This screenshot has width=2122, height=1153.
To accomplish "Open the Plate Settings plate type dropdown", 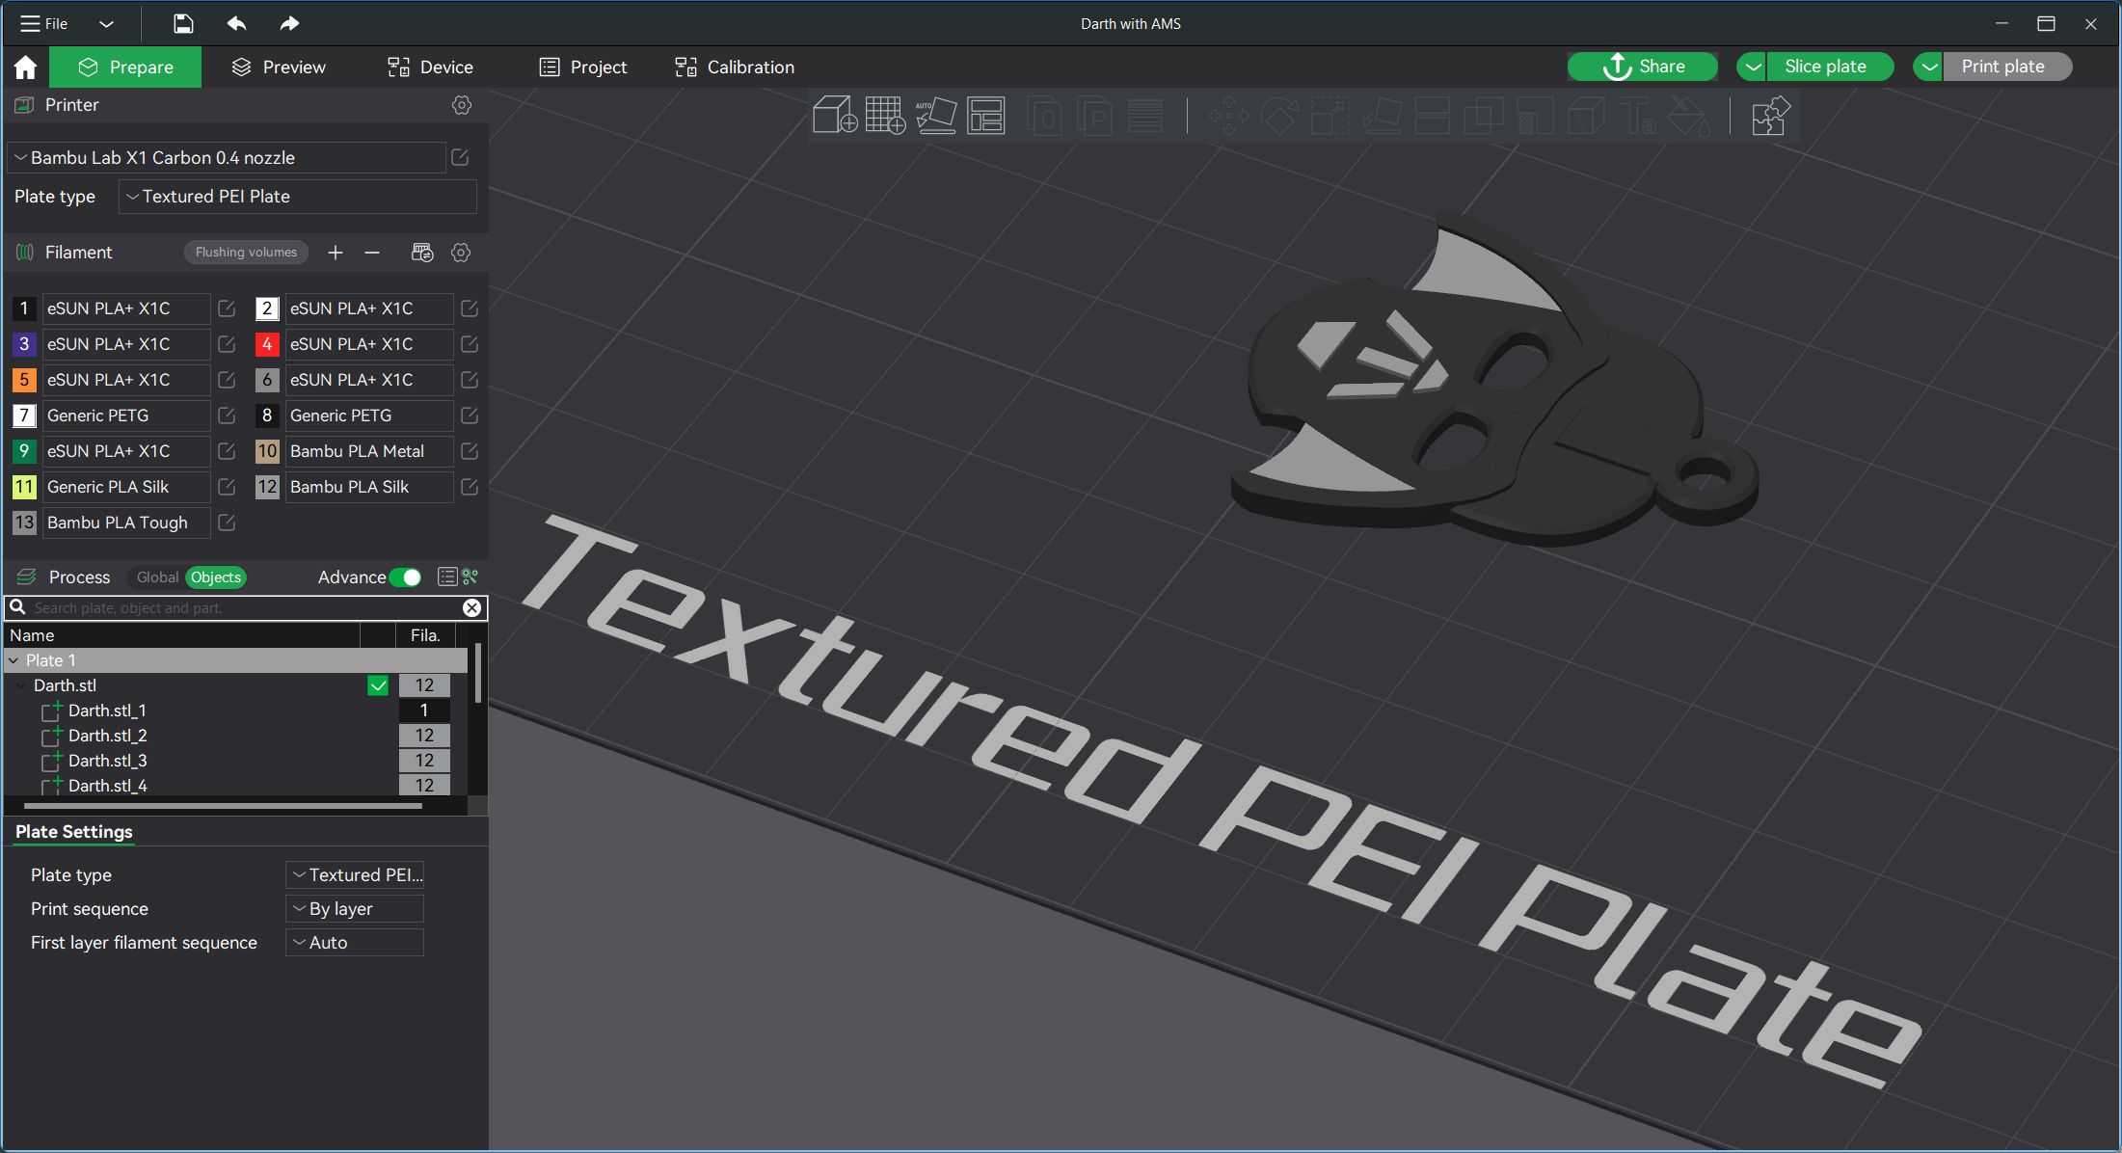I will tap(355, 875).
